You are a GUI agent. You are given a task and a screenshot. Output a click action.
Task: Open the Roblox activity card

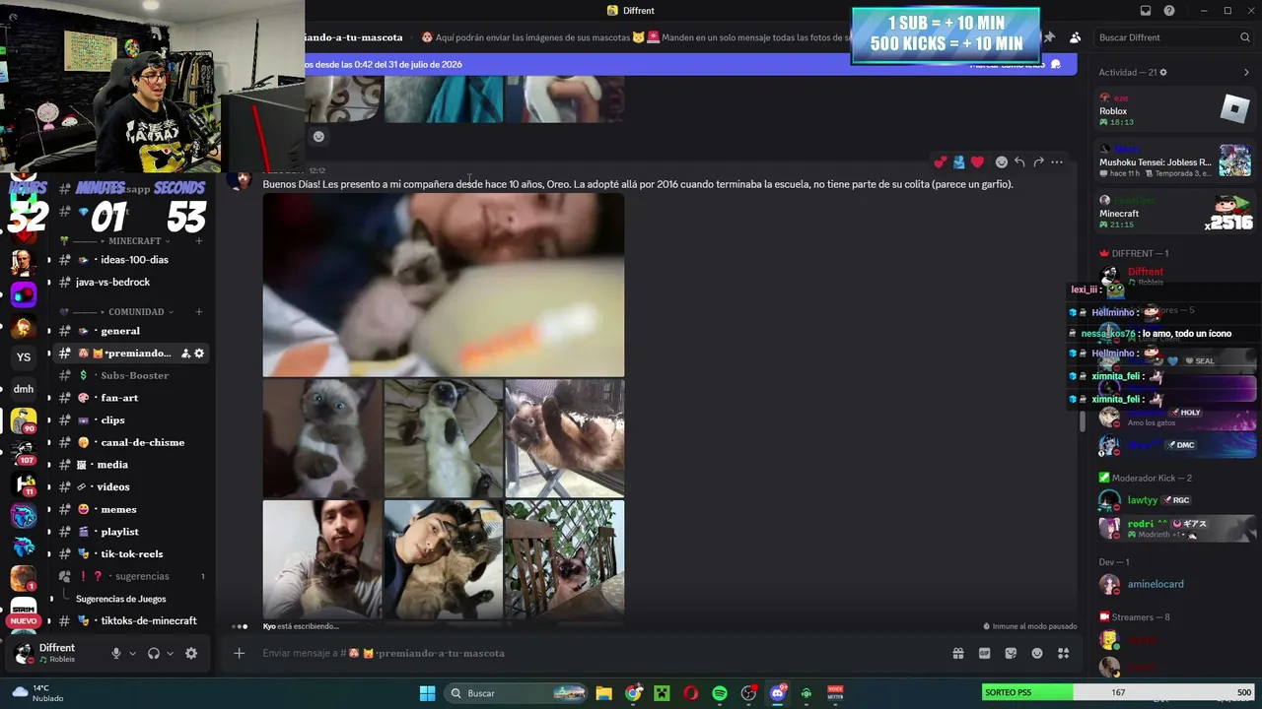(x=1175, y=110)
